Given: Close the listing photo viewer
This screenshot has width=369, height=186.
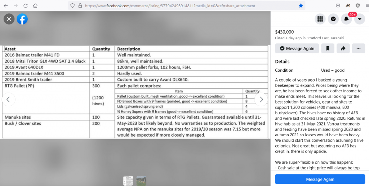Looking at the screenshot, I should [9, 19].
